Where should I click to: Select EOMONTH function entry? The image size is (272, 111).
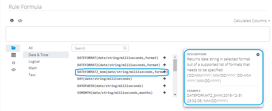point(115,93)
